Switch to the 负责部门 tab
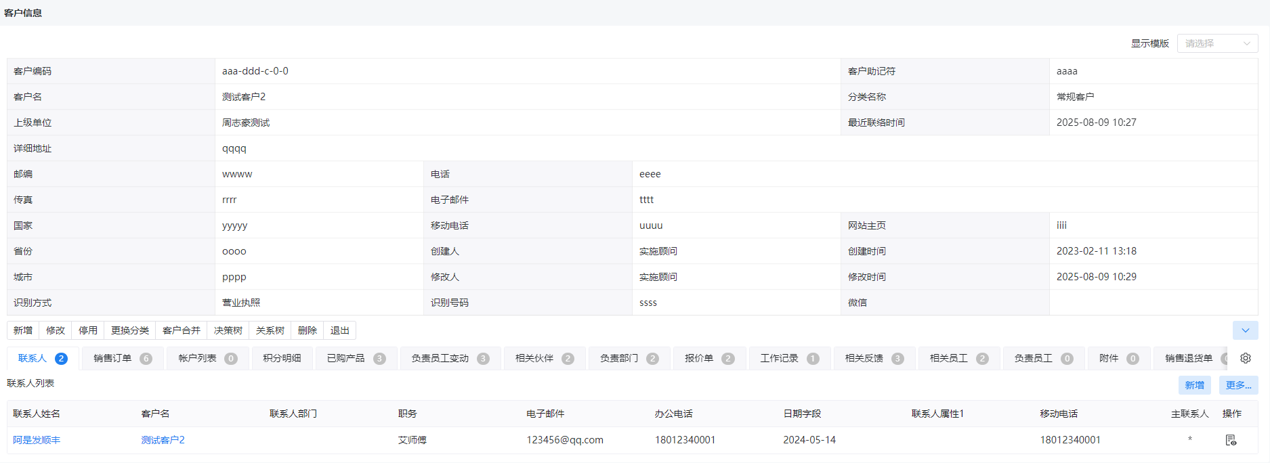 pyautogui.click(x=629, y=358)
